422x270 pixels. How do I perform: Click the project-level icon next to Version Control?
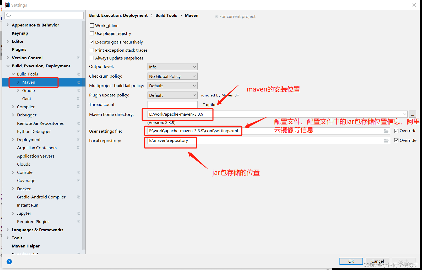[x=78, y=58]
